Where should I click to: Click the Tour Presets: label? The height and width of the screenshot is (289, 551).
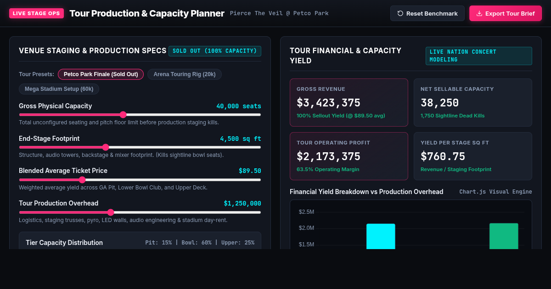pos(36,74)
